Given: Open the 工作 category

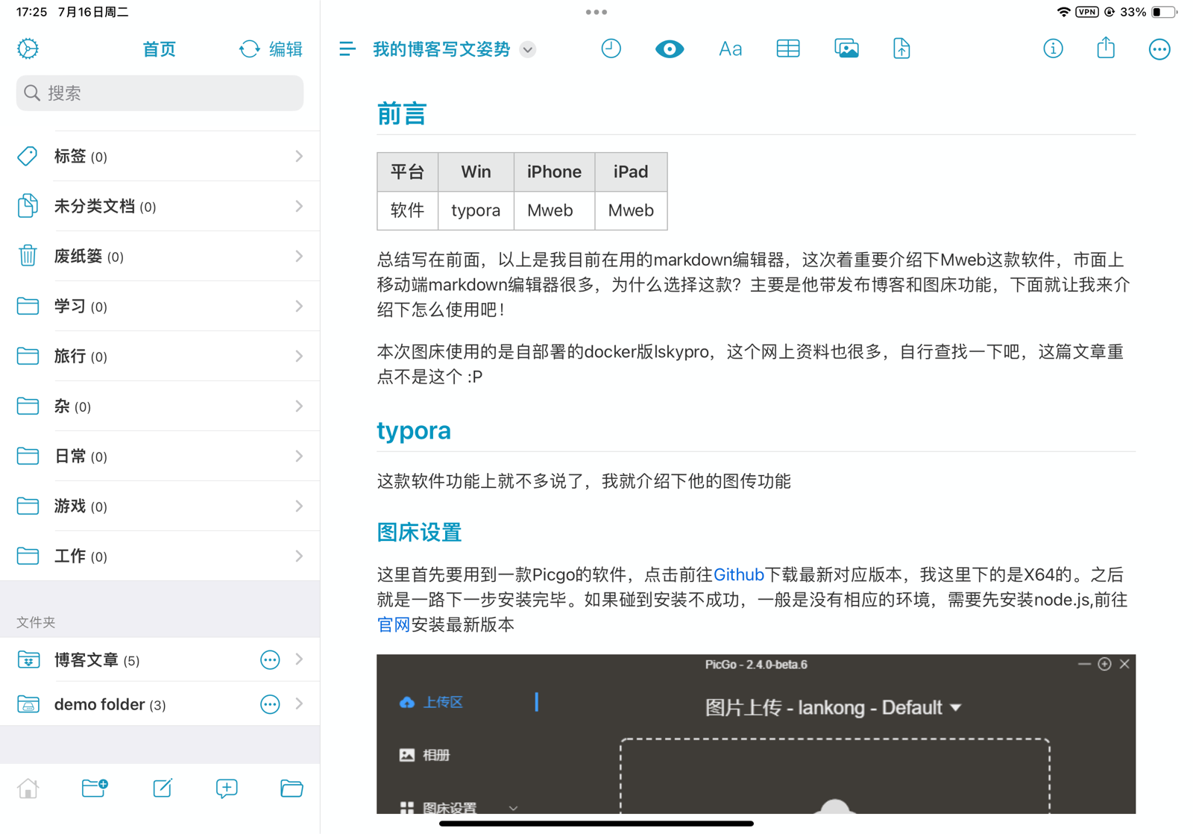Looking at the screenshot, I should pos(160,556).
